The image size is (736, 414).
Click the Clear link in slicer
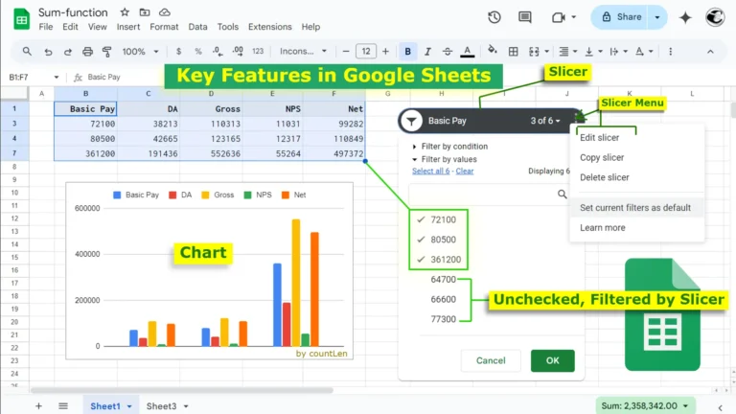[x=465, y=171]
